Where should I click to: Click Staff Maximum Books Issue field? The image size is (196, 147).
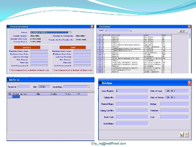click(x=82, y=51)
